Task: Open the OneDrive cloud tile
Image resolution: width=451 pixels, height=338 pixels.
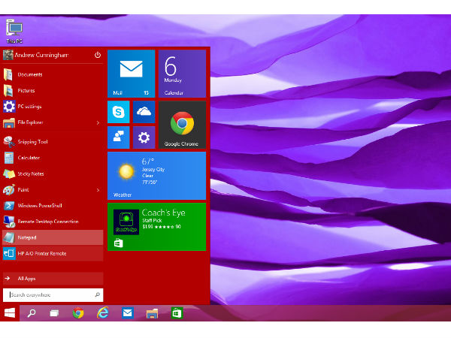Action: tap(144, 112)
